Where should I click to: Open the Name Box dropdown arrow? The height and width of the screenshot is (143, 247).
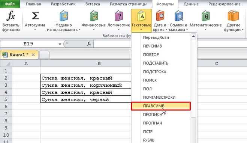(x=60, y=44)
